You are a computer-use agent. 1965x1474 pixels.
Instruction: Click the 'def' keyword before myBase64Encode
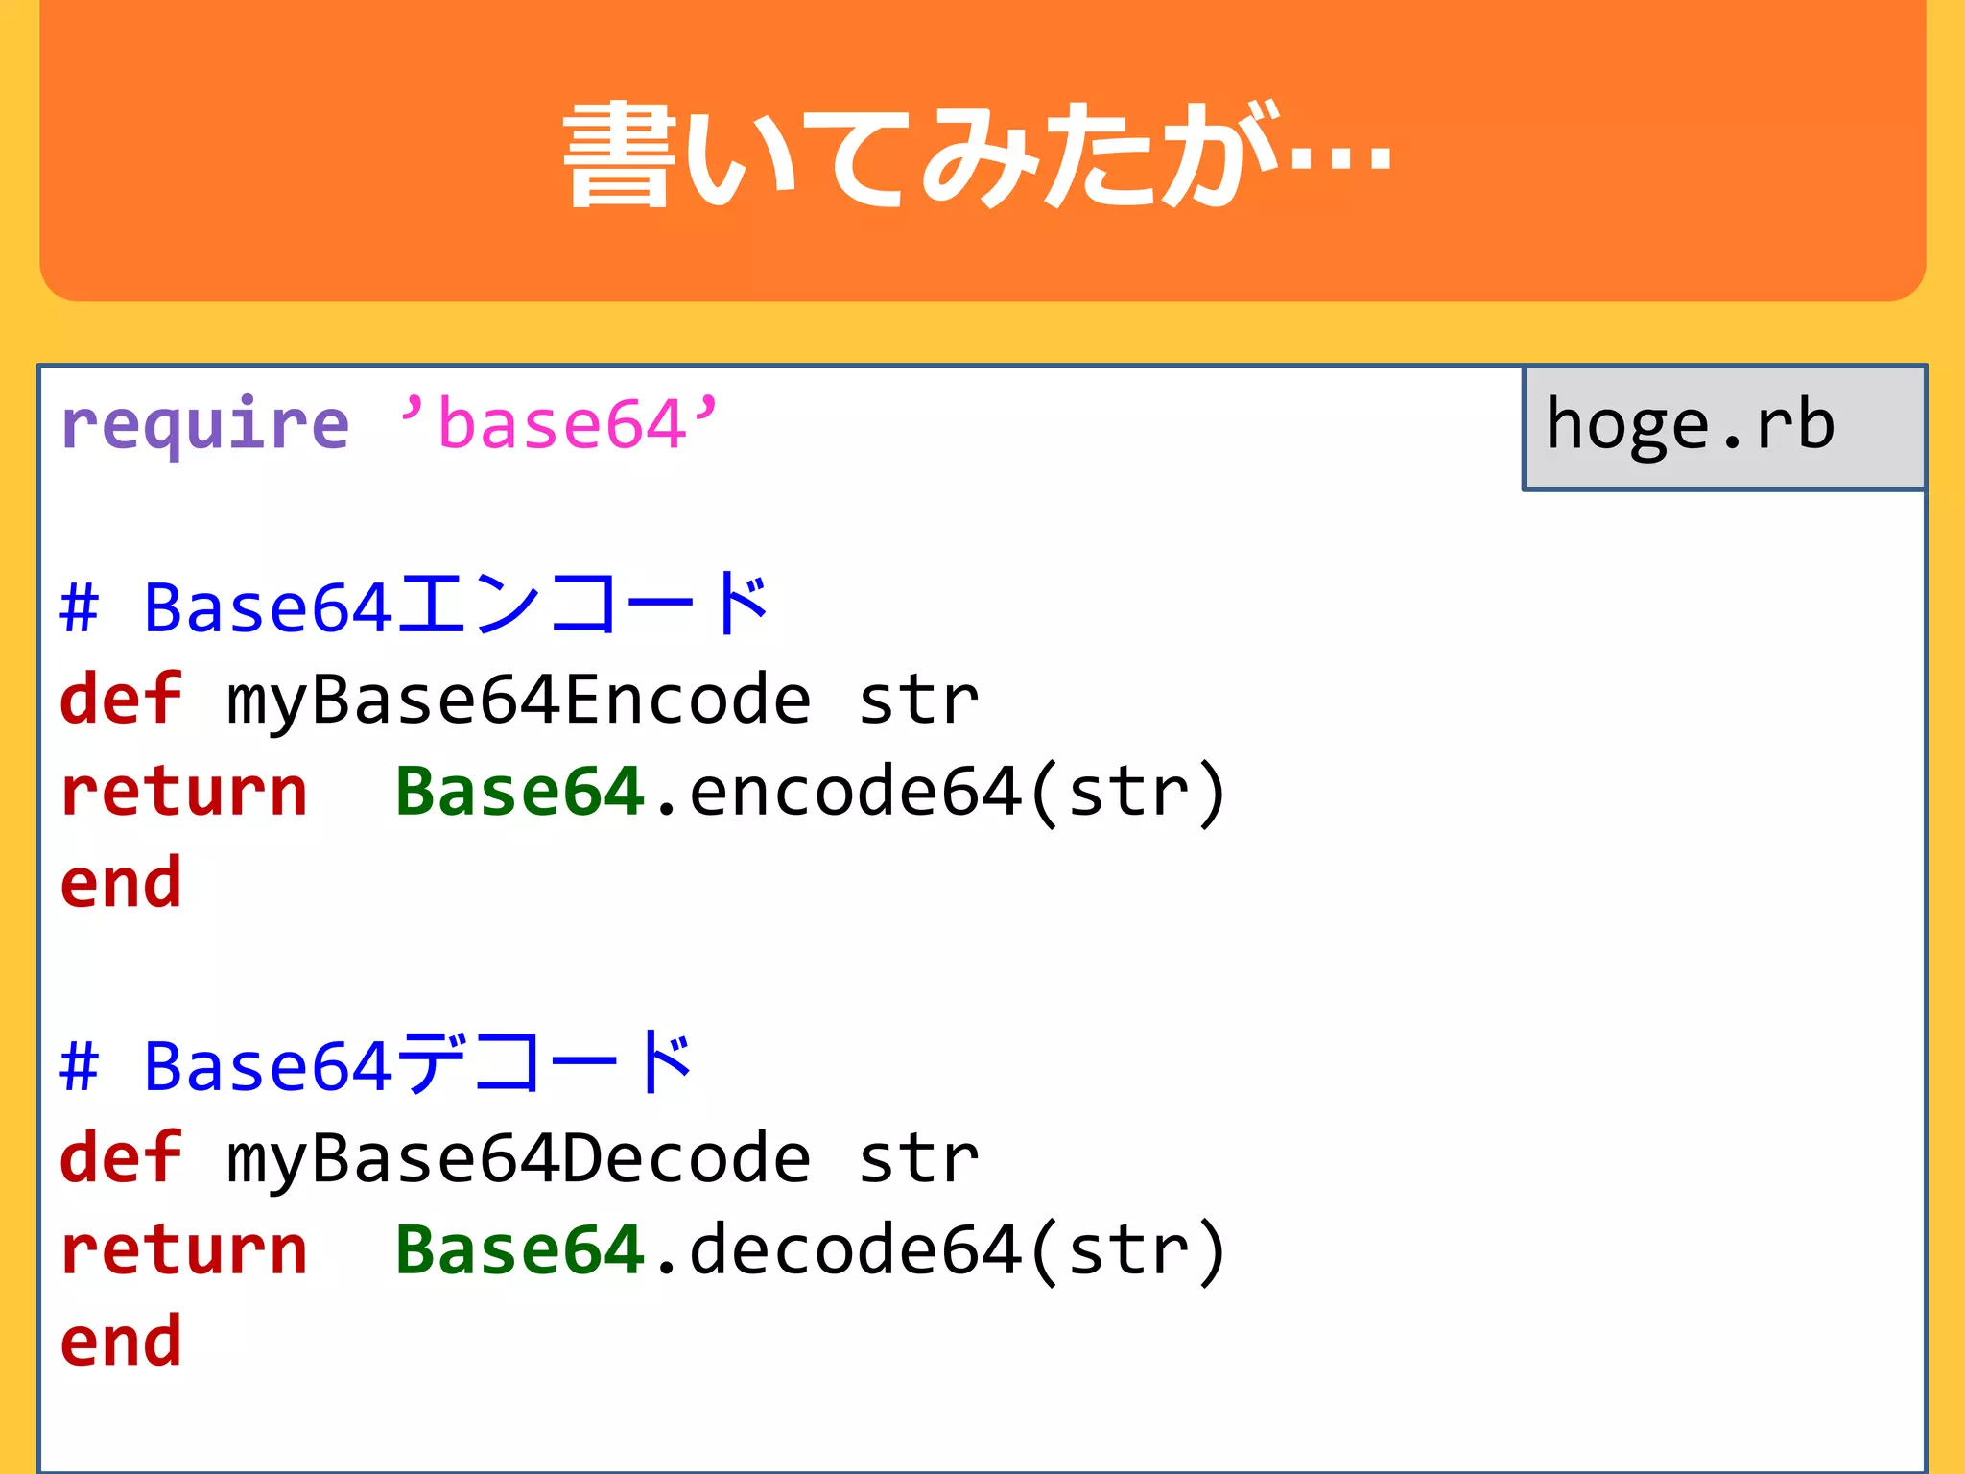click(x=121, y=699)
